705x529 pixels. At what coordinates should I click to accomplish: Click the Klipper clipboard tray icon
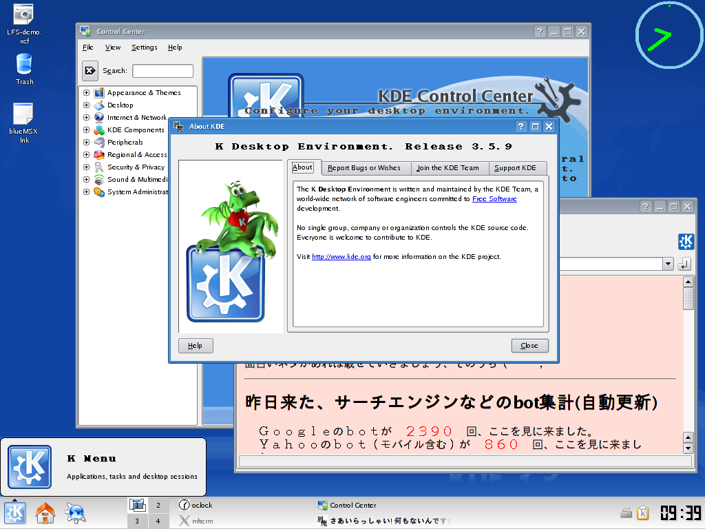643,512
